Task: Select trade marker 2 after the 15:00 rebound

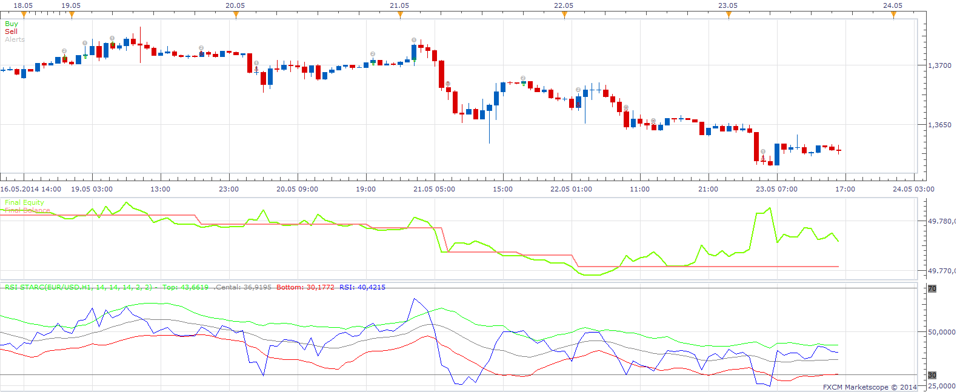Action: 523,78
